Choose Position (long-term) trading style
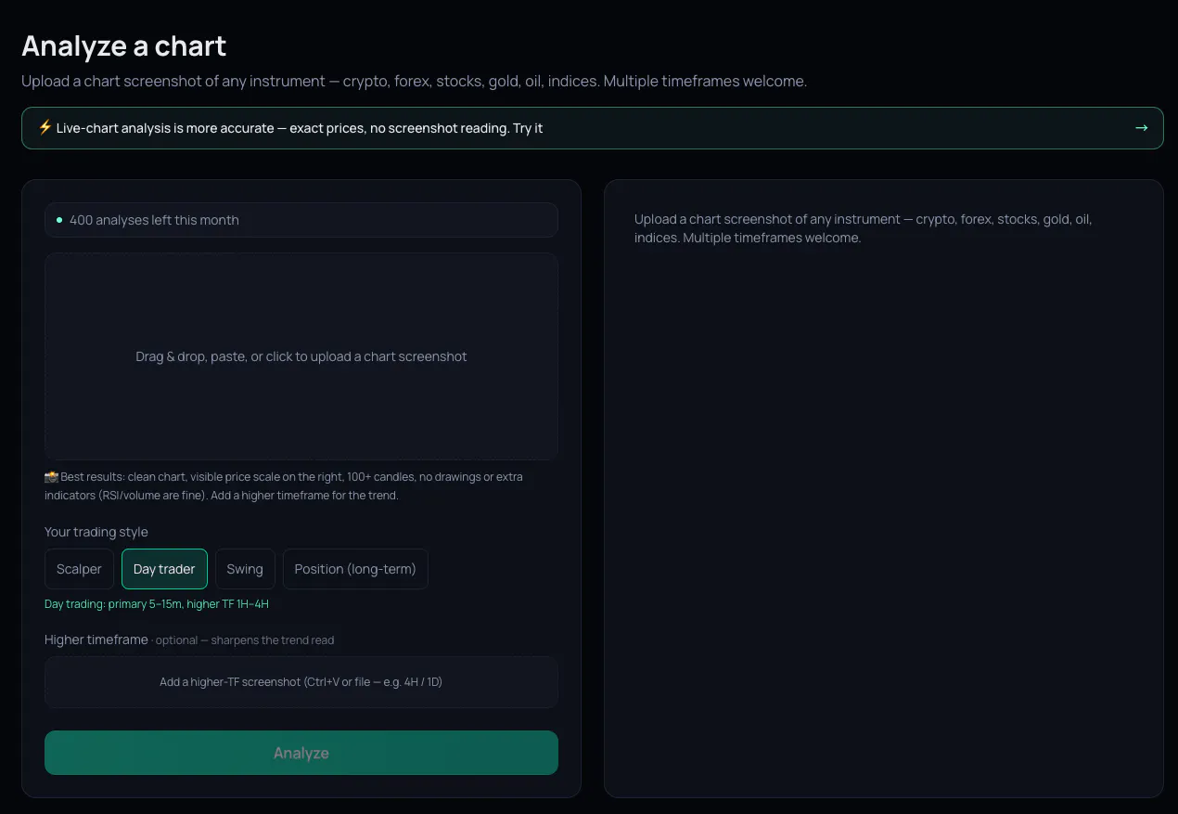Screen dimensions: 1178x814 click(355, 569)
